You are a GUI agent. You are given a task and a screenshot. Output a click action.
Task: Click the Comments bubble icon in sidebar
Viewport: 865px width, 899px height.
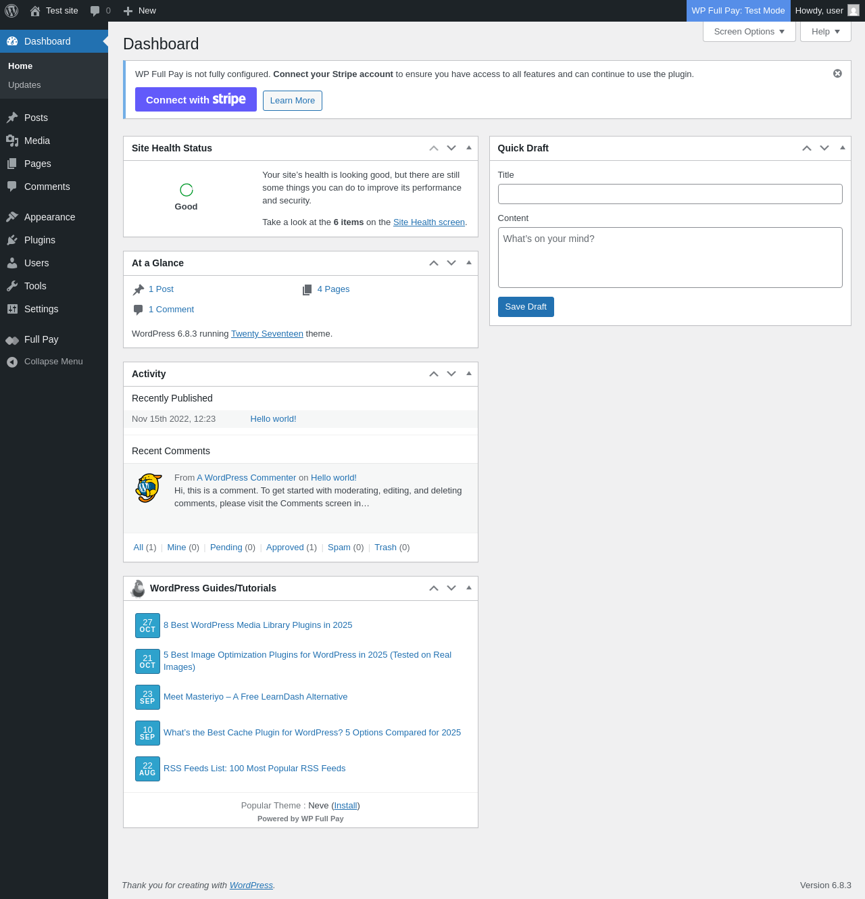click(12, 187)
